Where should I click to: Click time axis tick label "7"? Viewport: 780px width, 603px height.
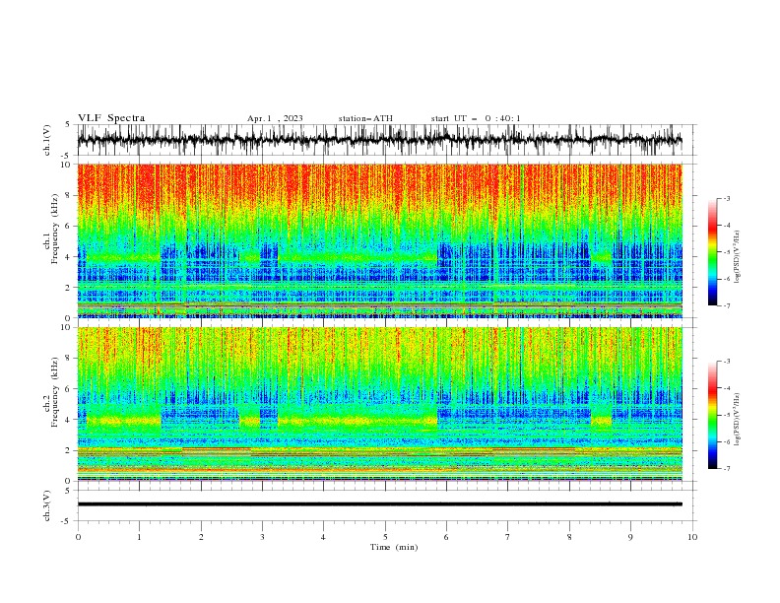click(507, 537)
